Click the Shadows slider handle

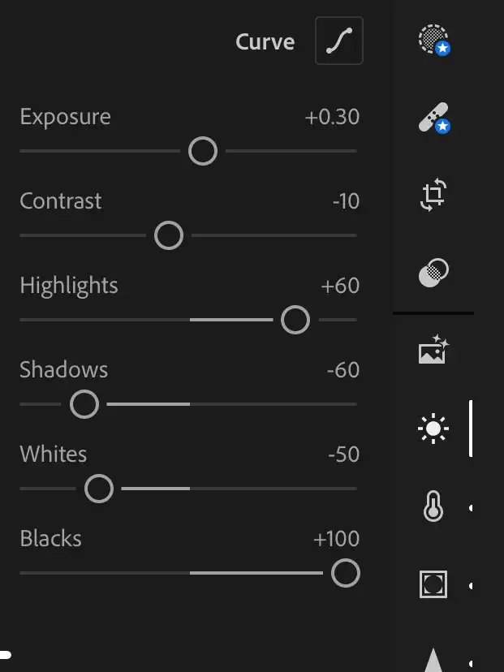84,404
